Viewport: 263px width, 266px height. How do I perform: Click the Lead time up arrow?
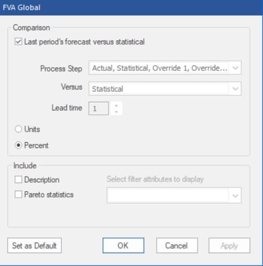[116, 106]
